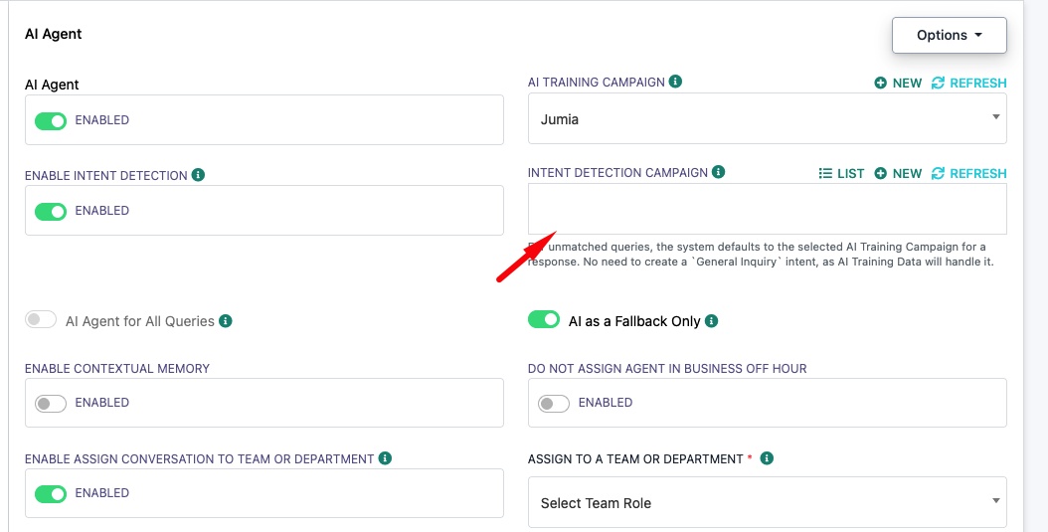Click REFRESH link for AI Training Campaign
This screenshot has height=532, width=1048.
tap(969, 83)
